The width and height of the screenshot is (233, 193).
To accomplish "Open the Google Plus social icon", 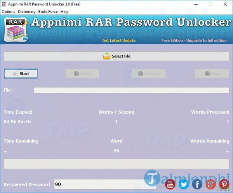I will tap(211, 184).
